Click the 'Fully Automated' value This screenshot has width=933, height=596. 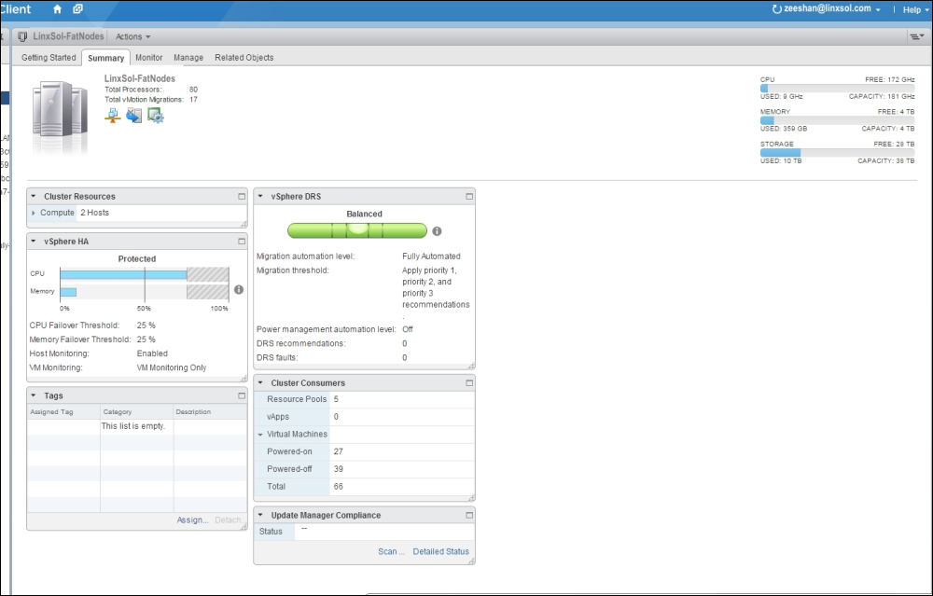(x=431, y=256)
